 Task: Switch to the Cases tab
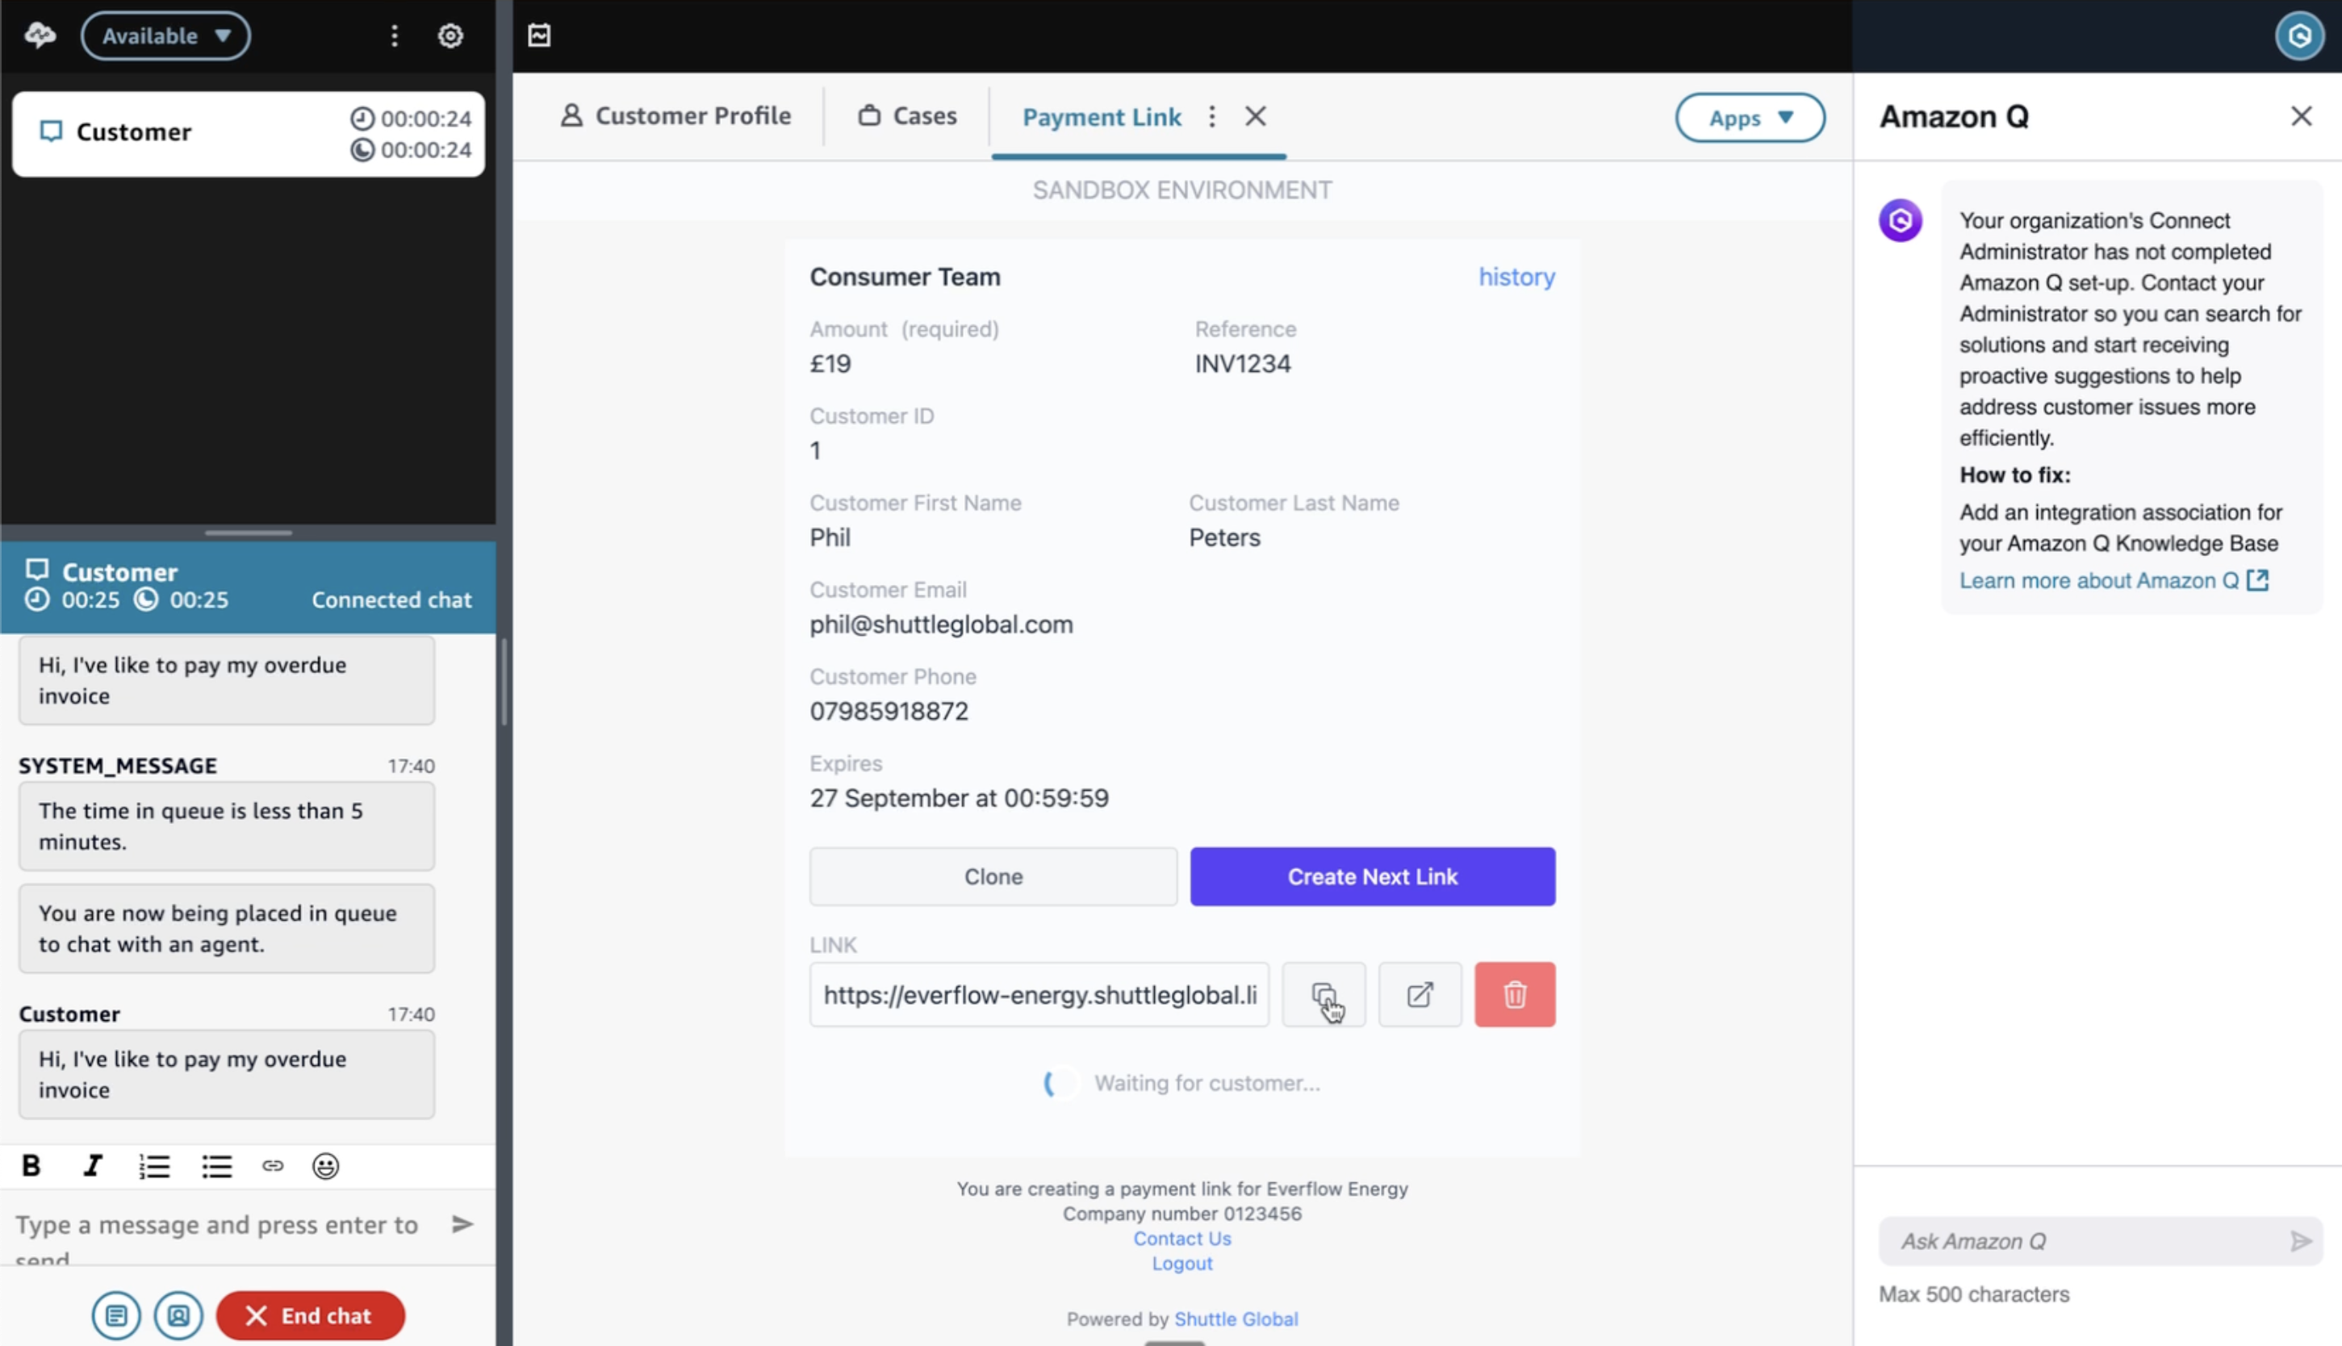906,116
